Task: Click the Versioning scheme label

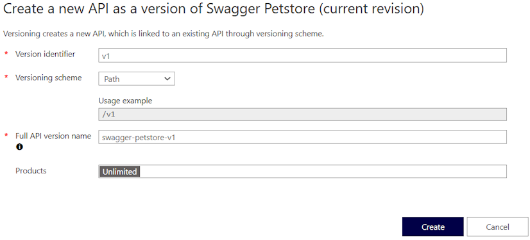Action: click(48, 77)
